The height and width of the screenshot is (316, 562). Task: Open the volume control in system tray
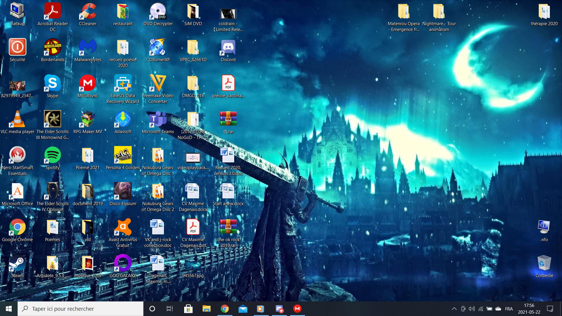(472, 309)
